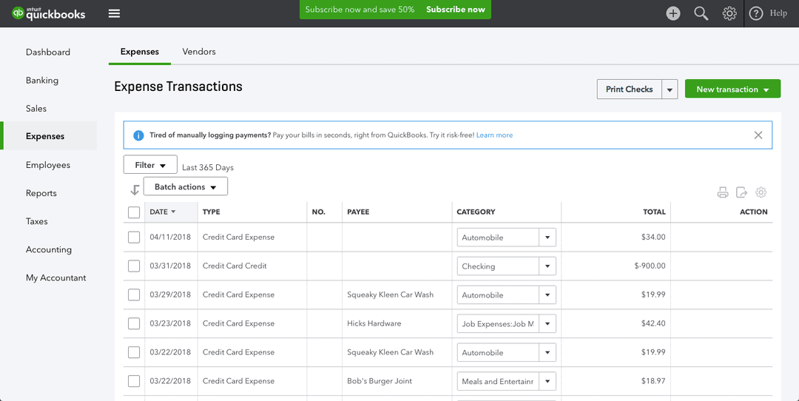
Task: Switch to the Vendors tab
Action: (x=199, y=52)
